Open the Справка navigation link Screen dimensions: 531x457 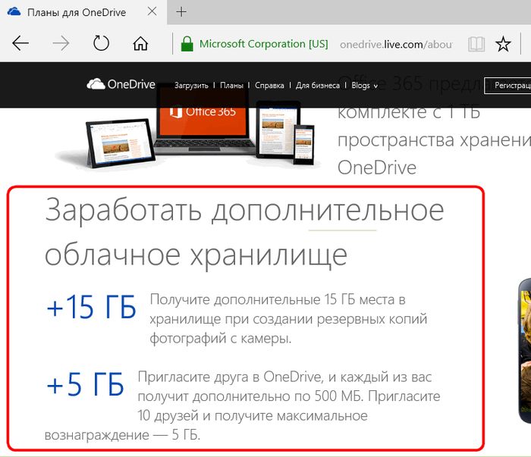(x=269, y=86)
